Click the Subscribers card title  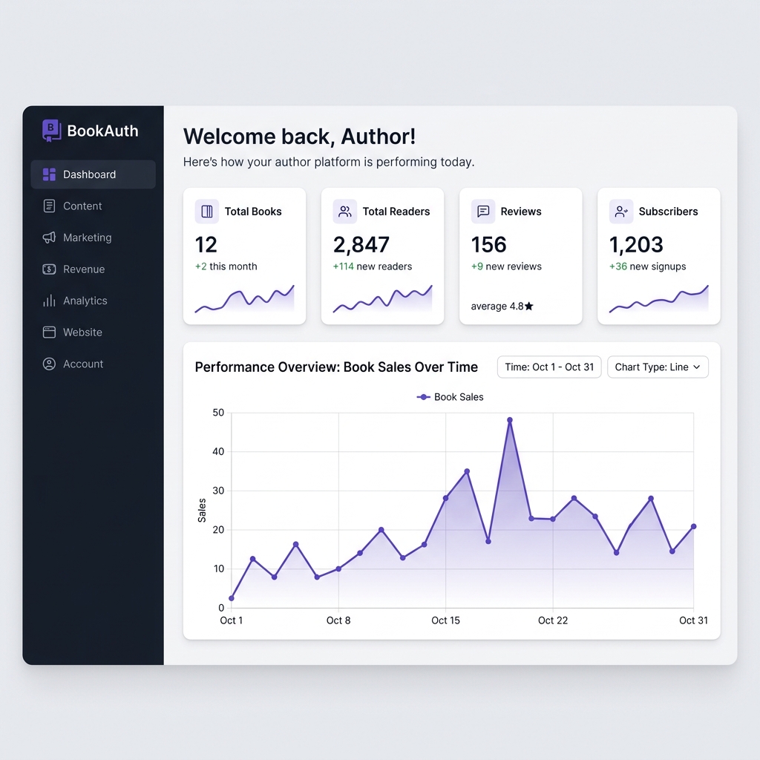pos(669,212)
